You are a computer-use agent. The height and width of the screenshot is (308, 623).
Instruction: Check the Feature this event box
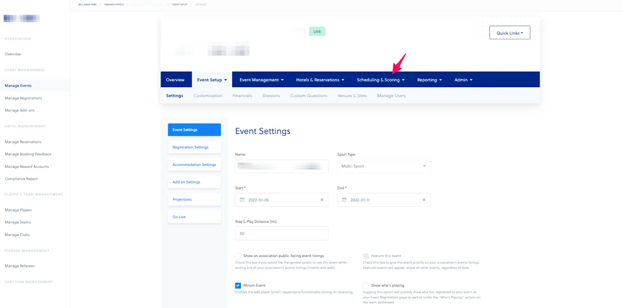coord(366,256)
